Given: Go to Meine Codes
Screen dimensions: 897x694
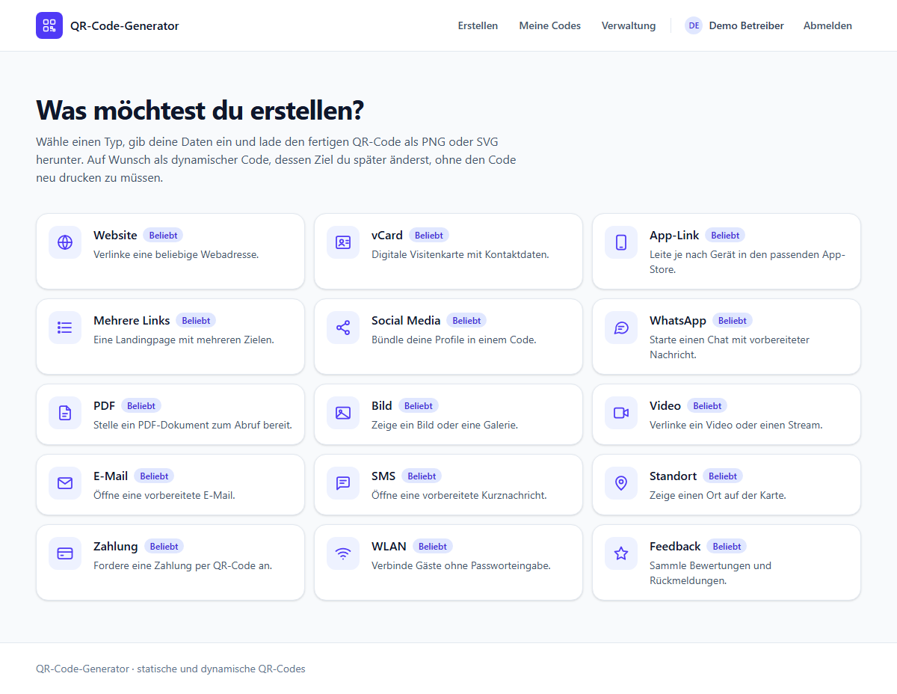Looking at the screenshot, I should pyautogui.click(x=550, y=25).
